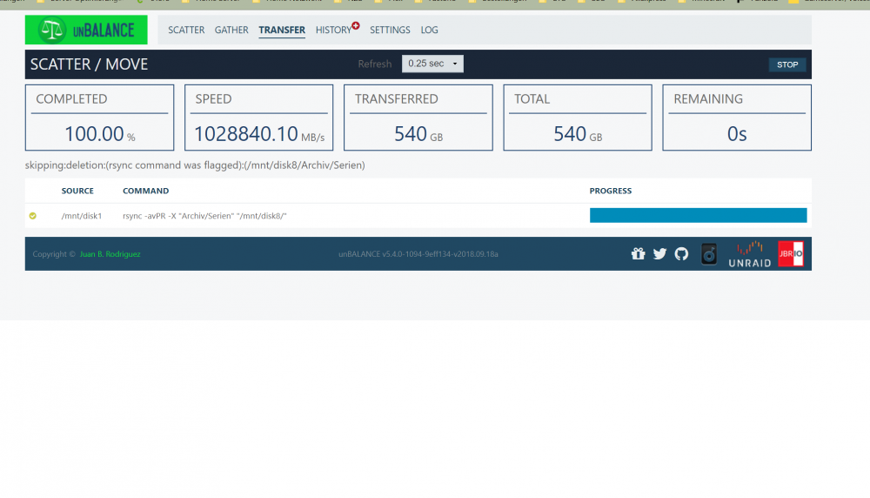Click the skipping:deletion status message
The height and width of the screenshot is (498, 870).
(x=195, y=165)
